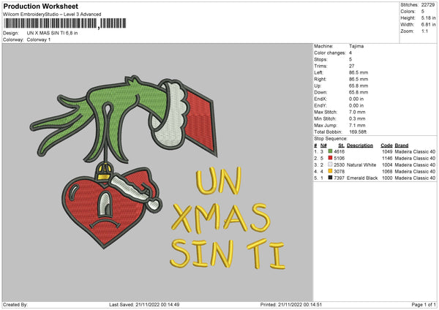Click the yellow swatch for thread 1068
This screenshot has width=439, height=310.
pyautogui.click(x=330, y=171)
